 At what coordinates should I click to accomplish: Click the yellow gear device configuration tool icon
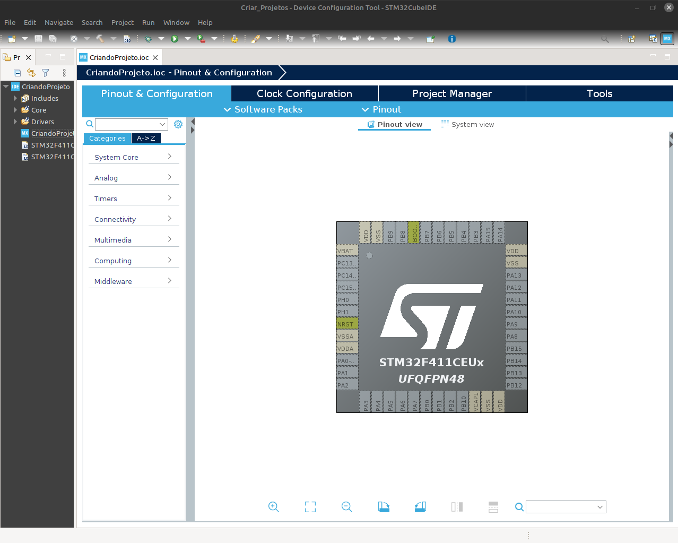(234, 39)
